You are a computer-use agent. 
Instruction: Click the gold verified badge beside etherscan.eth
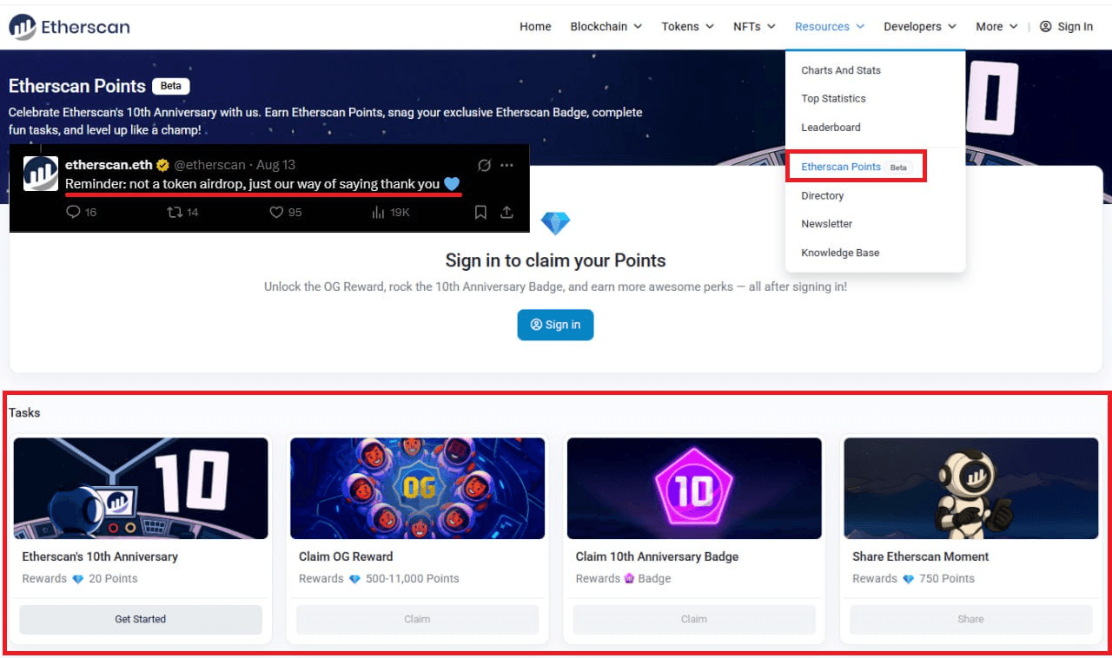tap(162, 165)
